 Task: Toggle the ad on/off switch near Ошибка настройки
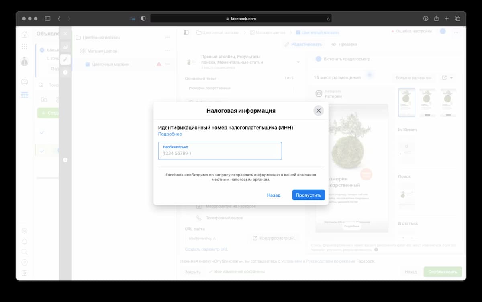[x=443, y=31]
